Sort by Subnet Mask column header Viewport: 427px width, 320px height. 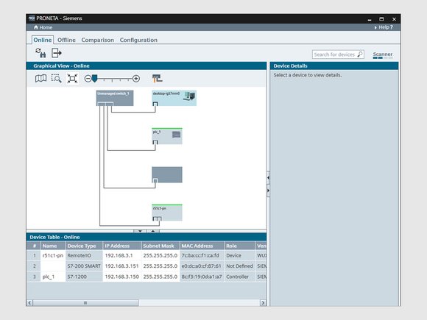[x=160, y=246]
